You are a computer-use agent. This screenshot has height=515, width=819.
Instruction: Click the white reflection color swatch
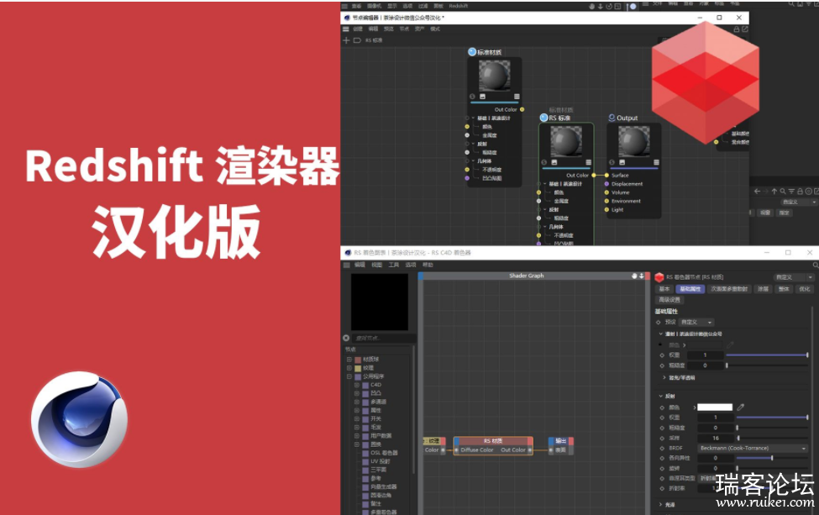tap(715, 407)
